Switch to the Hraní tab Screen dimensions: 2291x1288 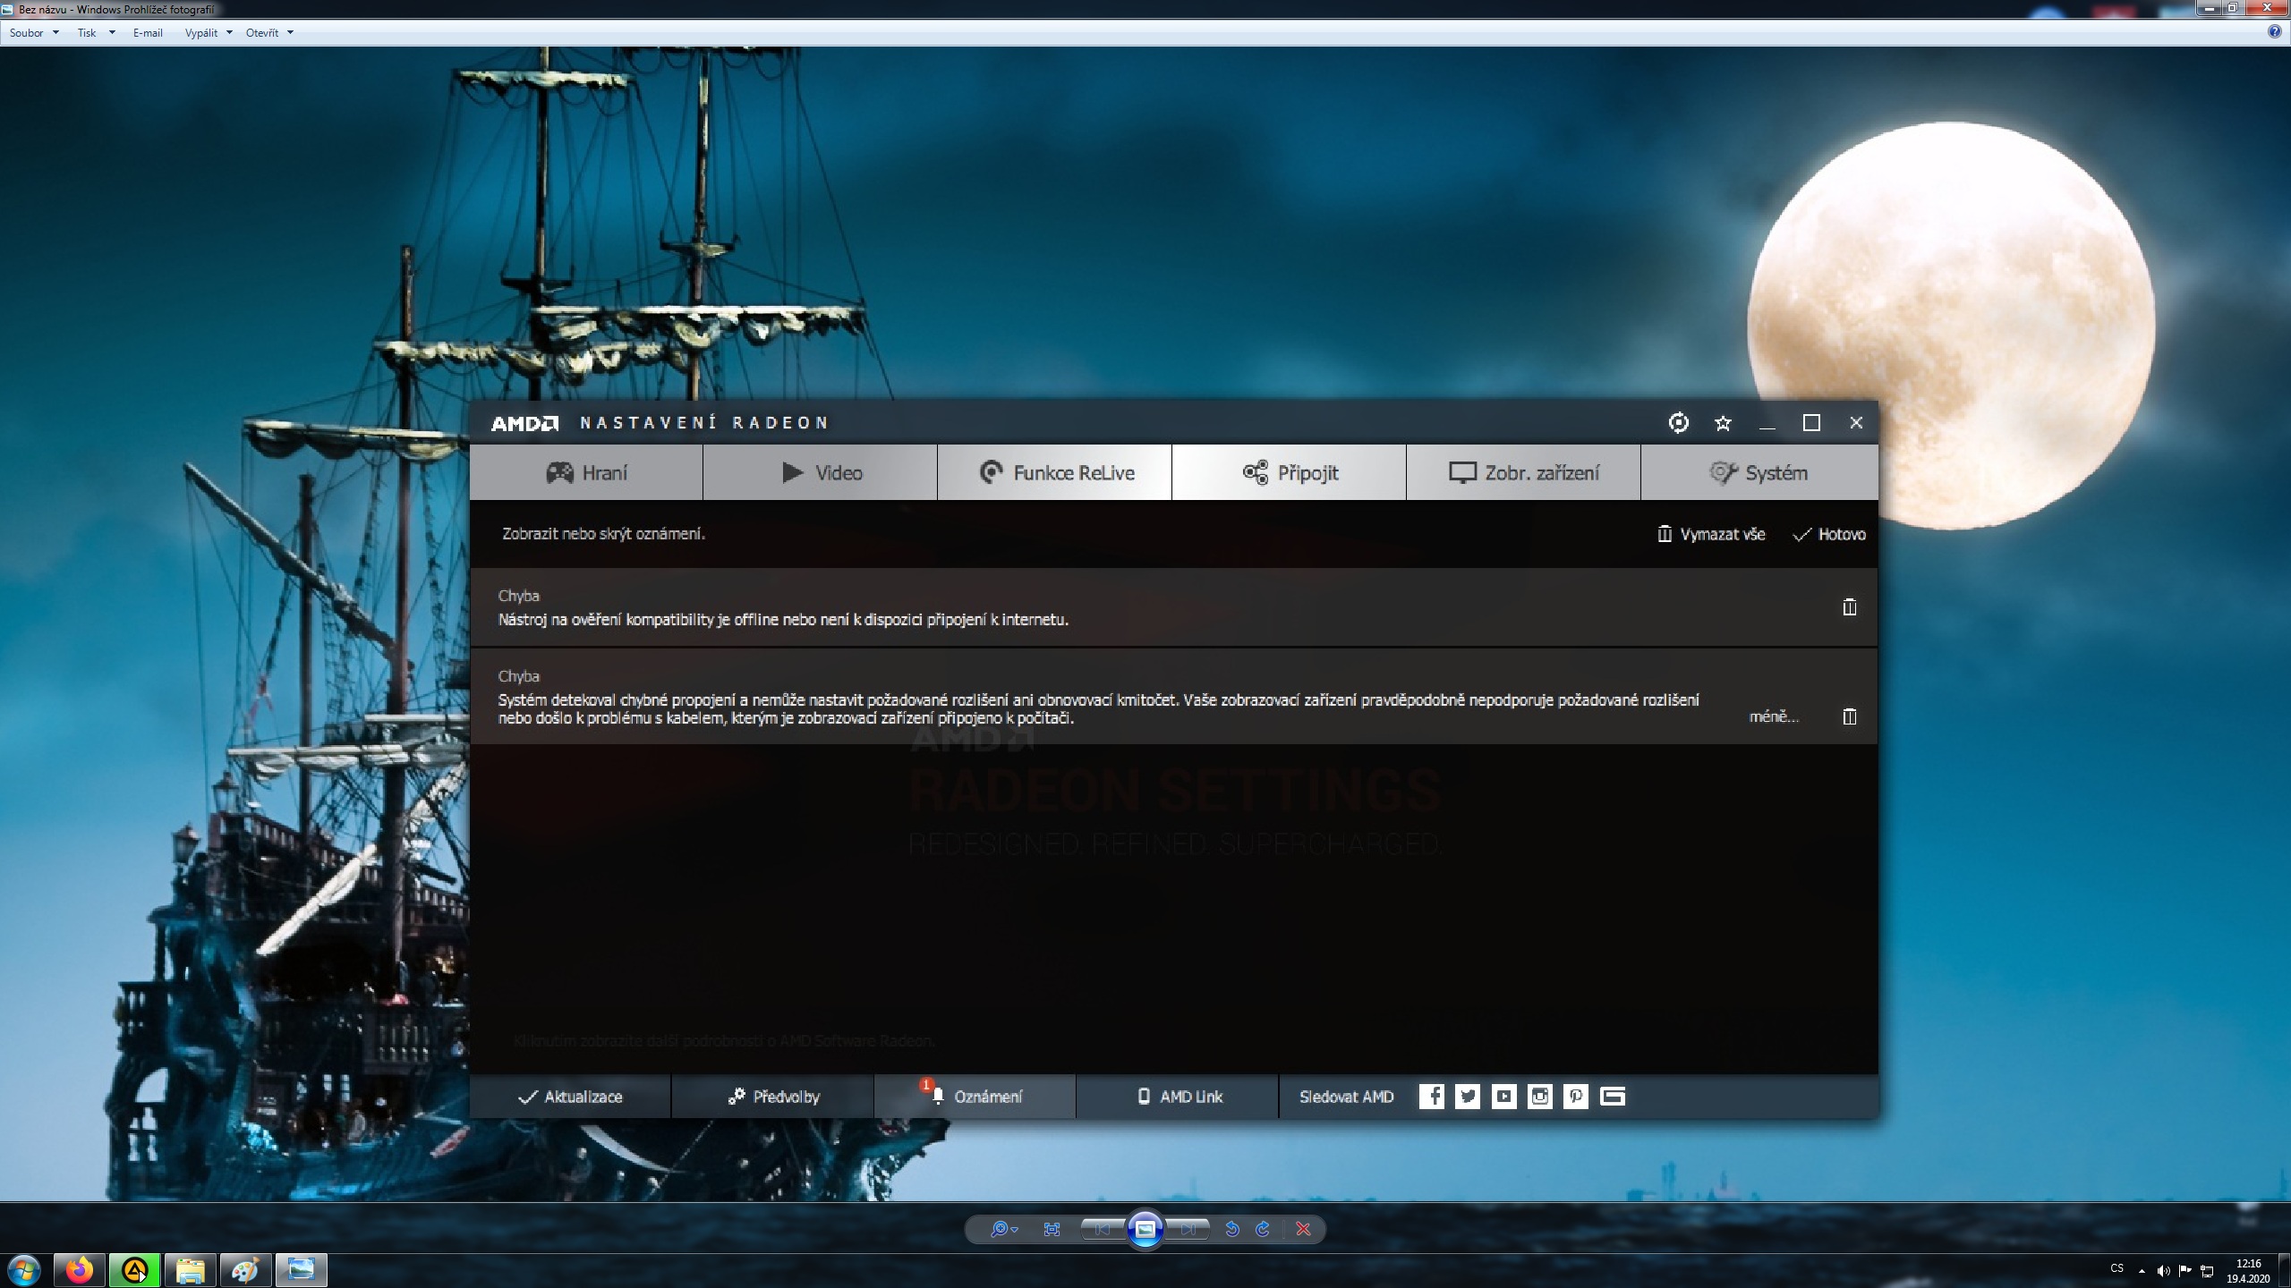(586, 473)
